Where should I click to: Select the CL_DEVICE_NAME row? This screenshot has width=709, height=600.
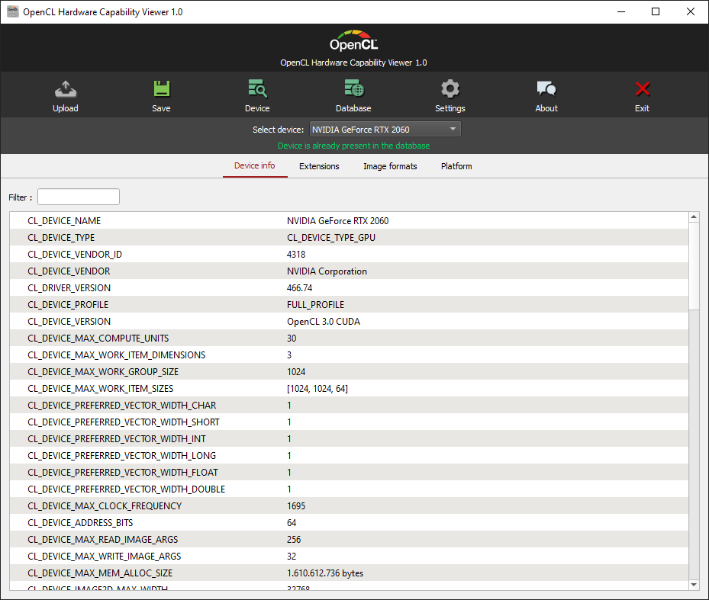pos(349,221)
